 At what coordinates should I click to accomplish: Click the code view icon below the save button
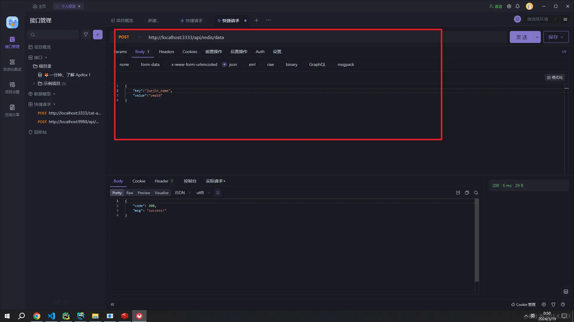click(x=564, y=52)
